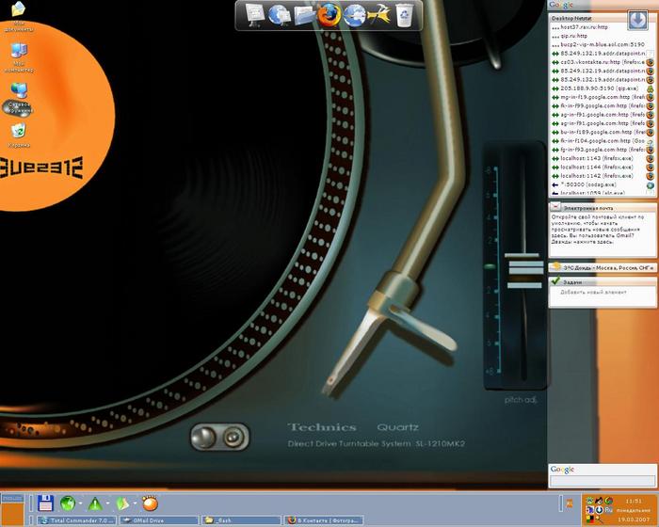
Task: Launch Firefox from the top dock
Action: 329,14
